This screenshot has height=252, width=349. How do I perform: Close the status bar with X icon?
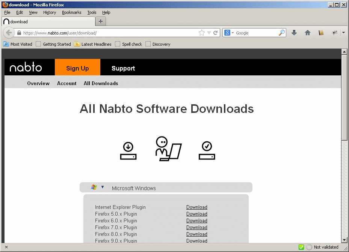click(6, 247)
